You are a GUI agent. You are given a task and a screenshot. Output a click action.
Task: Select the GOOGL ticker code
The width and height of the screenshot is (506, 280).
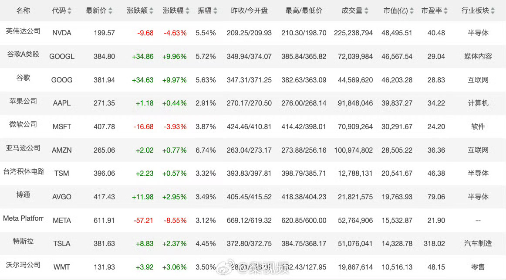(x=62, y=57)
